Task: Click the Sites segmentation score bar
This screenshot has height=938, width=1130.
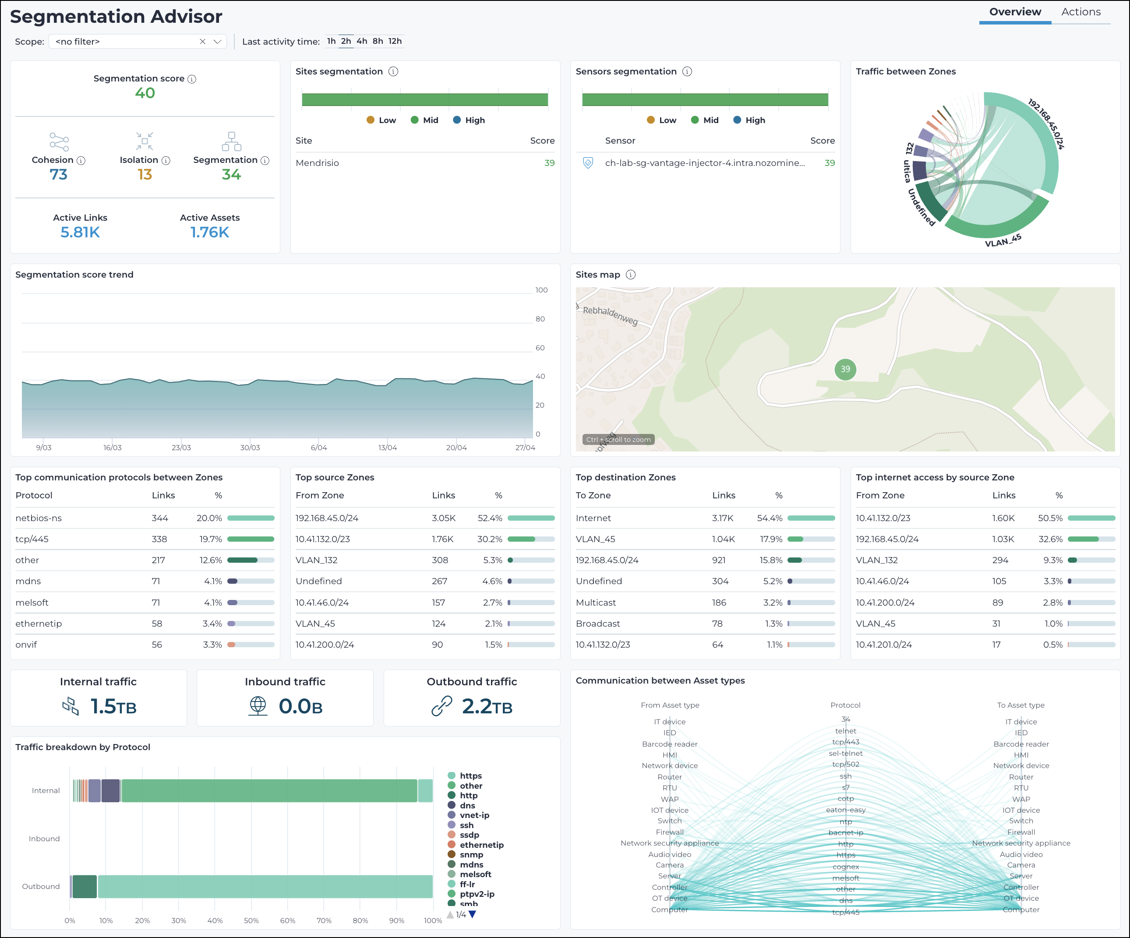Action: [424, 99]
